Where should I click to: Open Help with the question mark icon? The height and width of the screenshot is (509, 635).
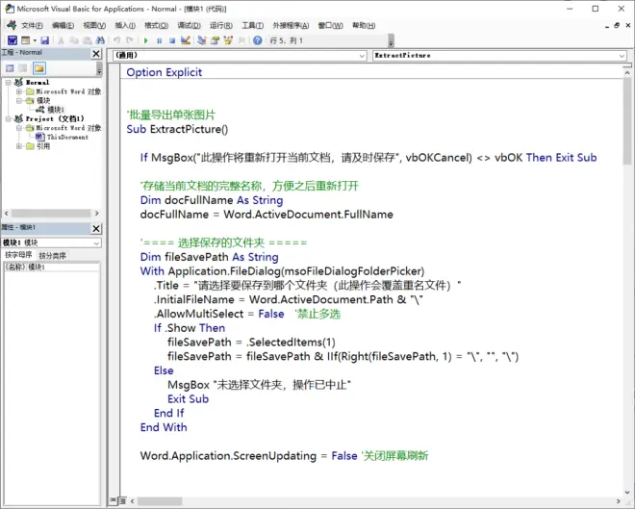[x=258, y=40]
